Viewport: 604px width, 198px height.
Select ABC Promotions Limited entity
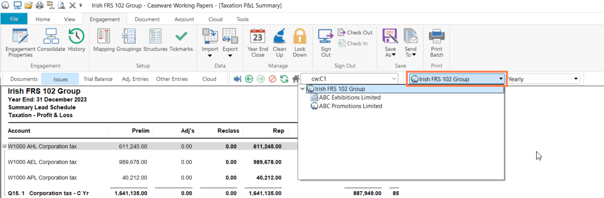coord(346,106)
